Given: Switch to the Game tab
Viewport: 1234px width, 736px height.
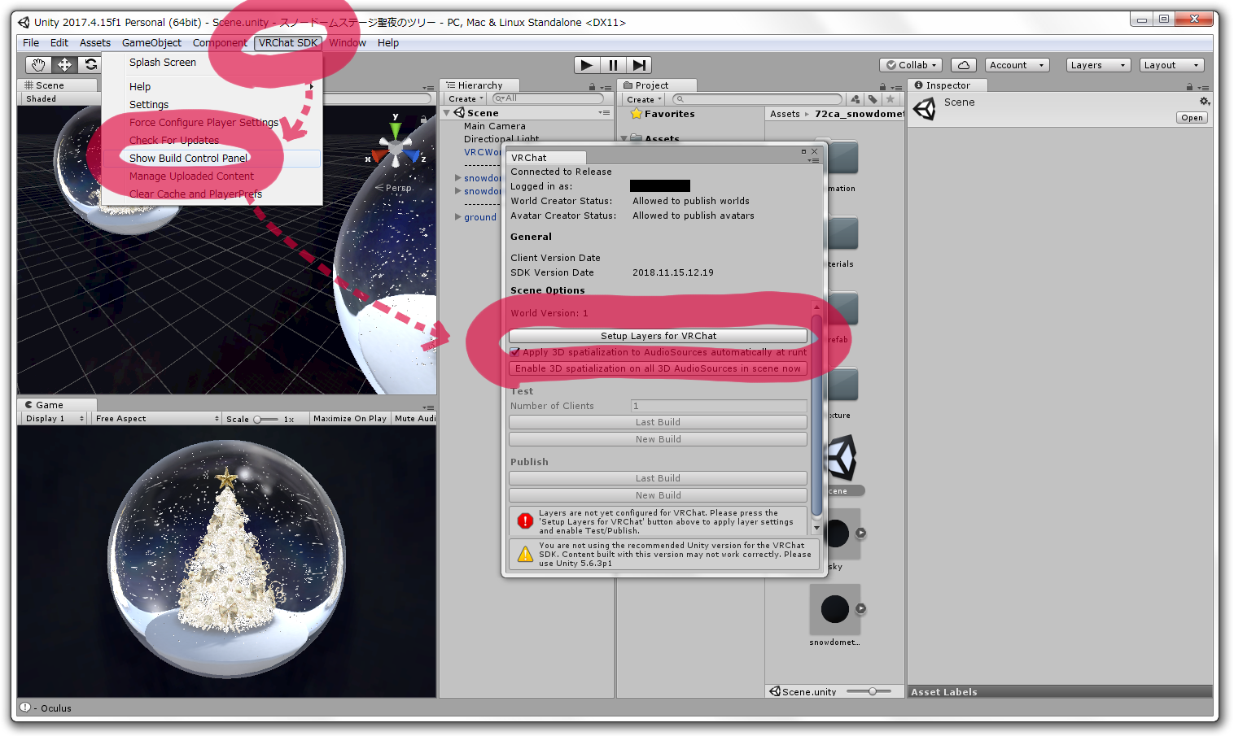Looking at the screenshot, I should [57, 405].
